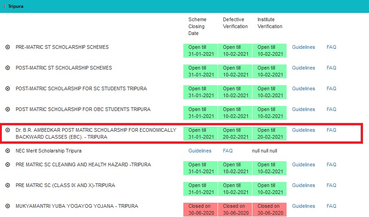The height and width of the screenshot is (217, 369).
Task: Click defective verification cell for SC (CLASS IX AND X)
Action: tap(235, 189)
